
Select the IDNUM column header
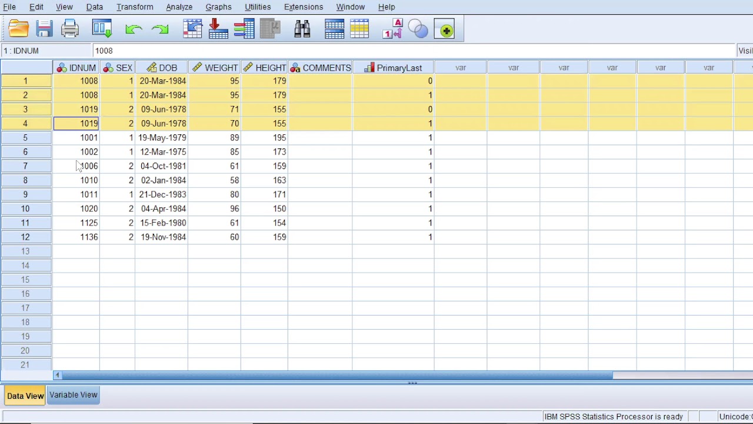pyautogui.click(x=76, y=68)
